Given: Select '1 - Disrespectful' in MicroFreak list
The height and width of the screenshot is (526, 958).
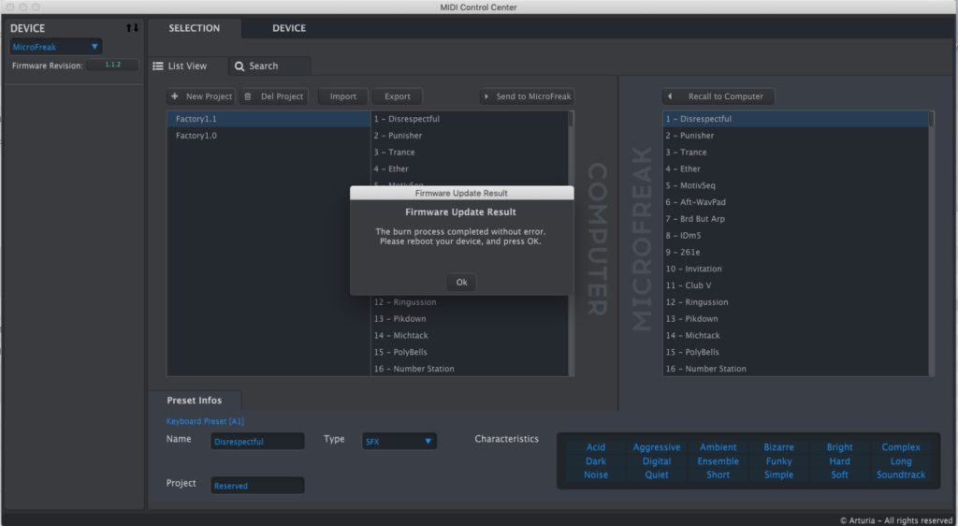Looking at the screenshot, I should [x=795, y=119].
